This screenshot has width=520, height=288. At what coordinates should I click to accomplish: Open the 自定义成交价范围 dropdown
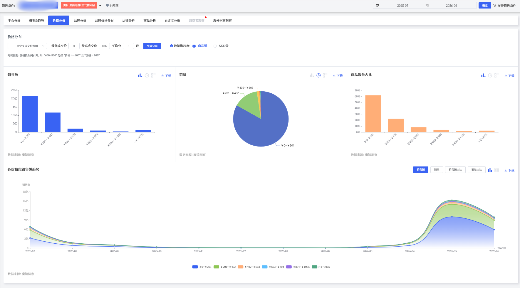tap(27, 46)
